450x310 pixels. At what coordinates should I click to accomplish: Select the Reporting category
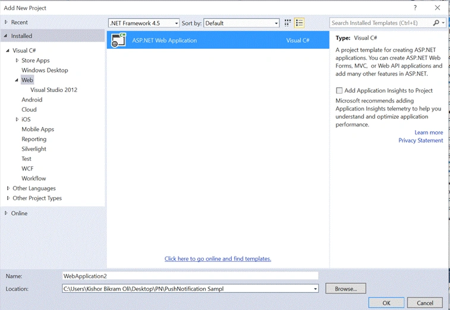[34, 139]
